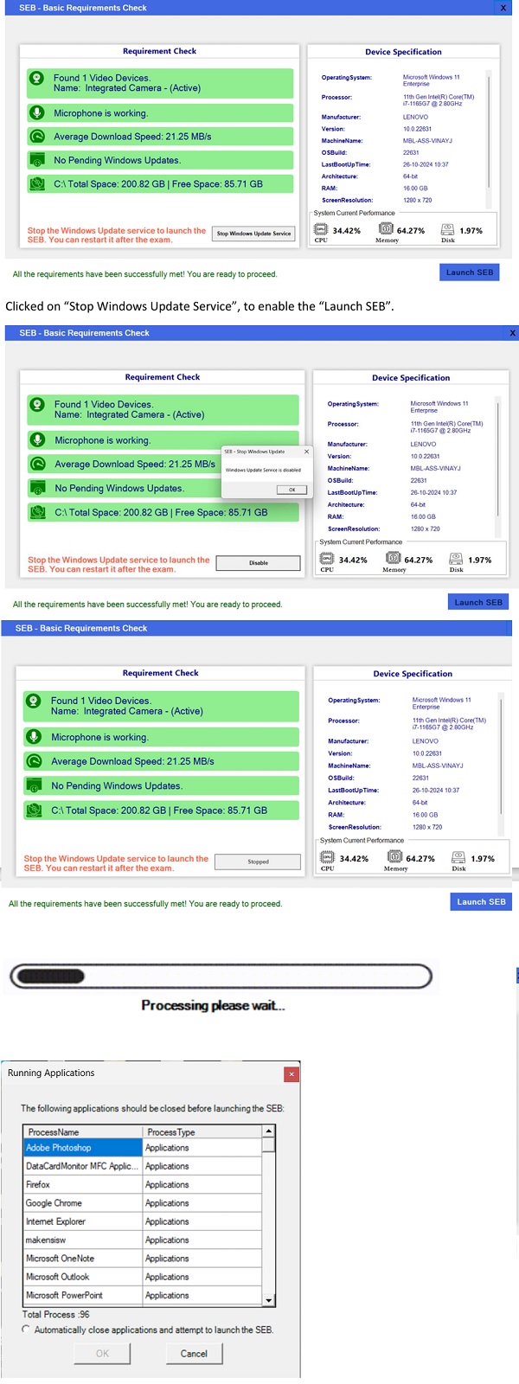Image resolution: width=519 pixels, height=1384 pixels.
Task: Click download speed icon in window showing Disable button
Action: coord(37,464)
